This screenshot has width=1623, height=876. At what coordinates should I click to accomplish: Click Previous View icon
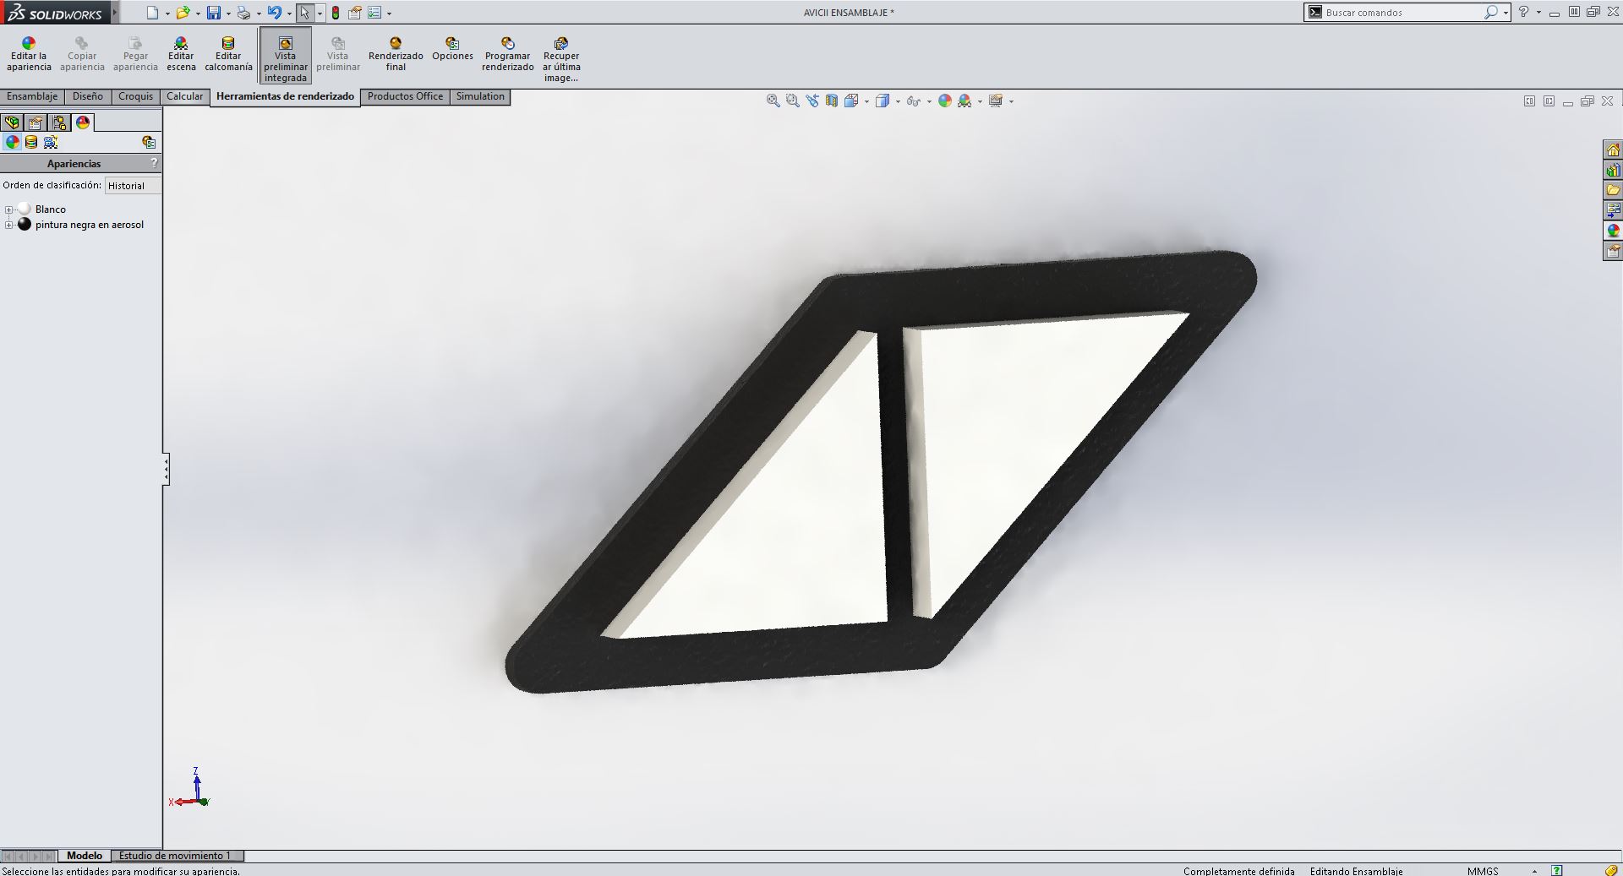(812, 101)
